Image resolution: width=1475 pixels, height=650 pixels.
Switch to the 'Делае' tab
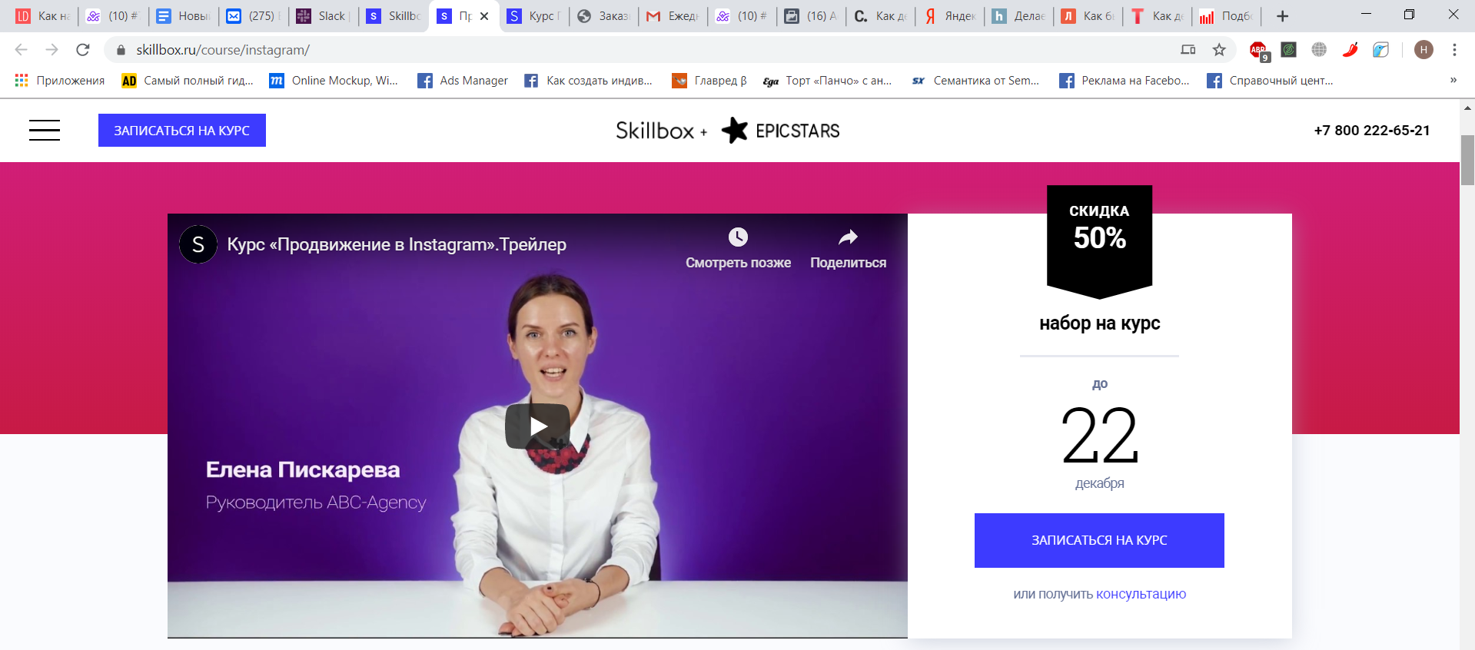coord(1020,16)
